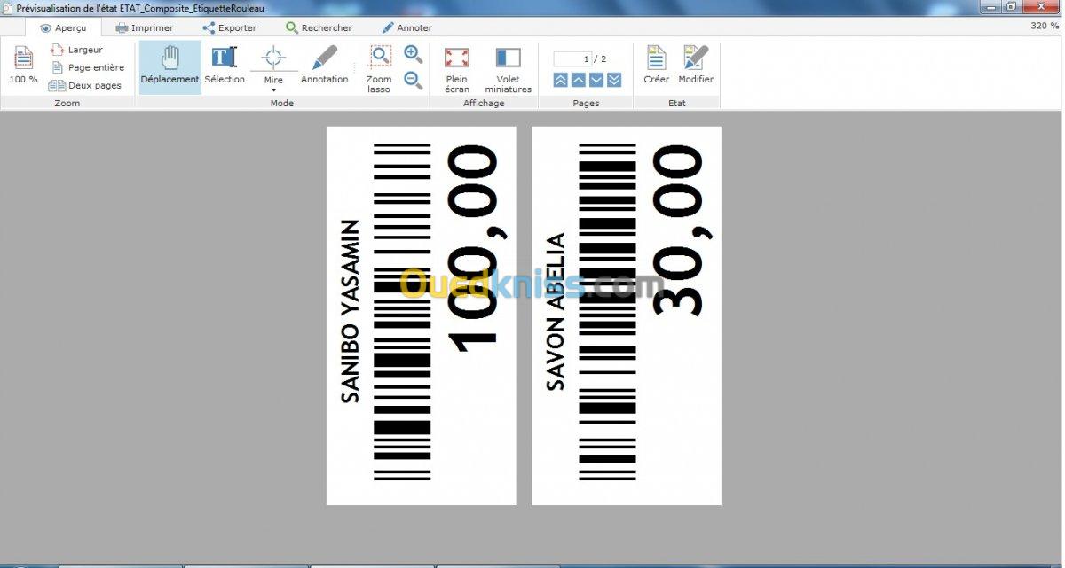This screenshot has height=568, width=1065.
Task: Fit view with Largeur option
Action: (x=77, y=50)
